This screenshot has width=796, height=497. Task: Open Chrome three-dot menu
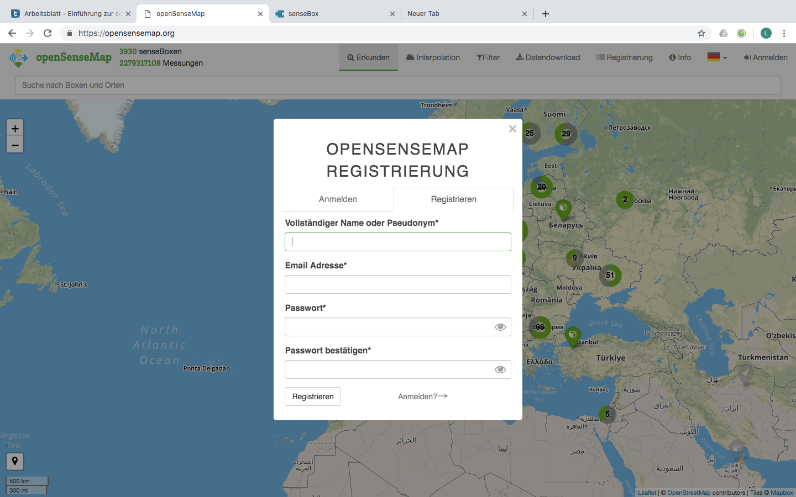784,33
